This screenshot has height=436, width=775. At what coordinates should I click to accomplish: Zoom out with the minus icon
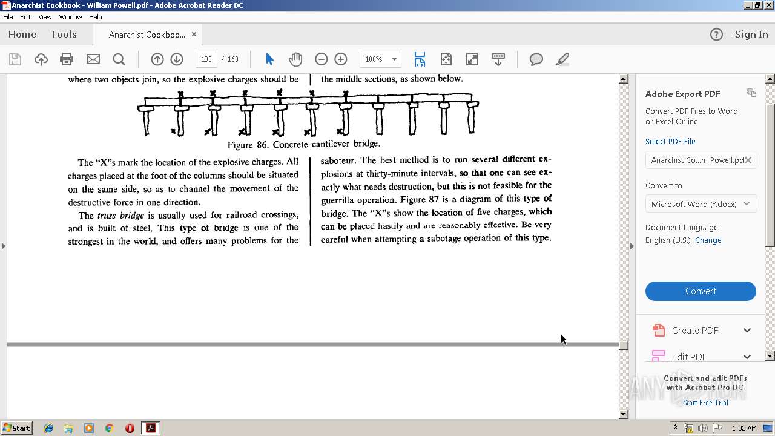coord(322,59)
